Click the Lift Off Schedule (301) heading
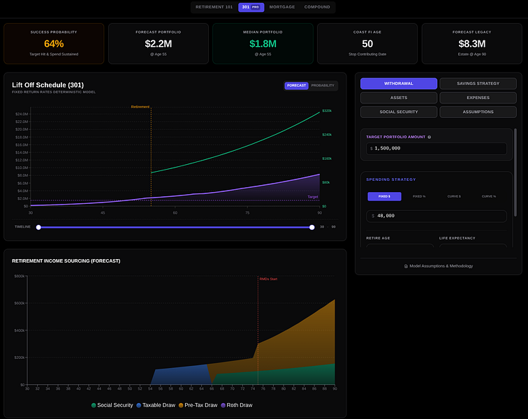Screen dimensions: 528x419 [47, 85]
